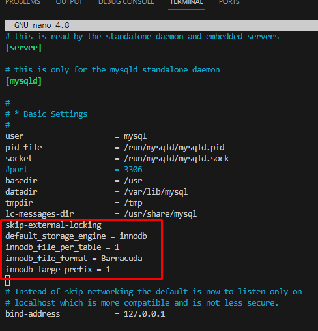The width and height of the screenshot is (318, 331).
Task: Switch to the PROBLEMS panel tab
Action: pos(23,3)
